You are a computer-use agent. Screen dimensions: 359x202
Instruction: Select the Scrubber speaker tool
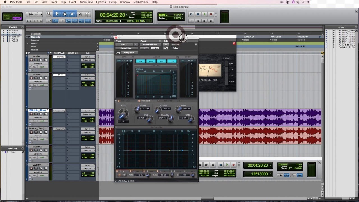[x=80, y=14]
